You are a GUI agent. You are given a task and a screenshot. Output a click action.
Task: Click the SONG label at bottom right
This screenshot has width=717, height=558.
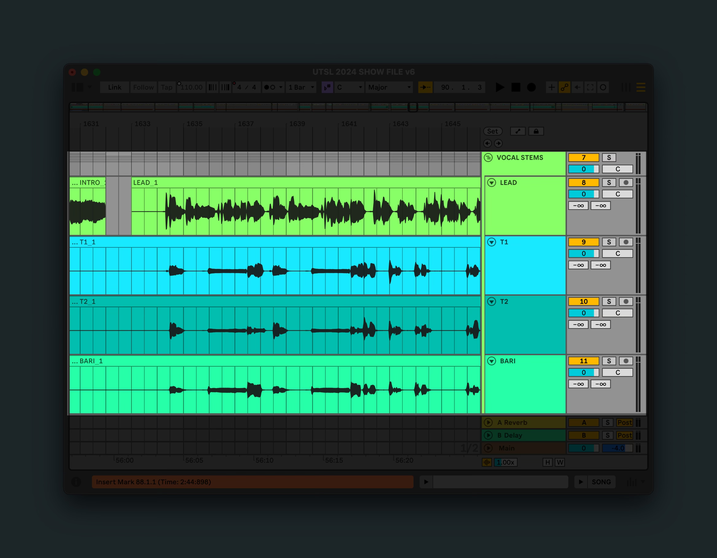(601, 482)
